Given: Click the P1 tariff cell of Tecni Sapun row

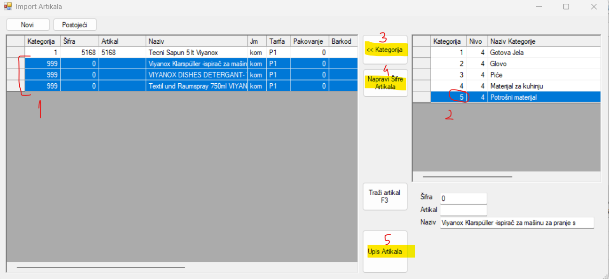Looking at the screenshot, I should (278, 52).
